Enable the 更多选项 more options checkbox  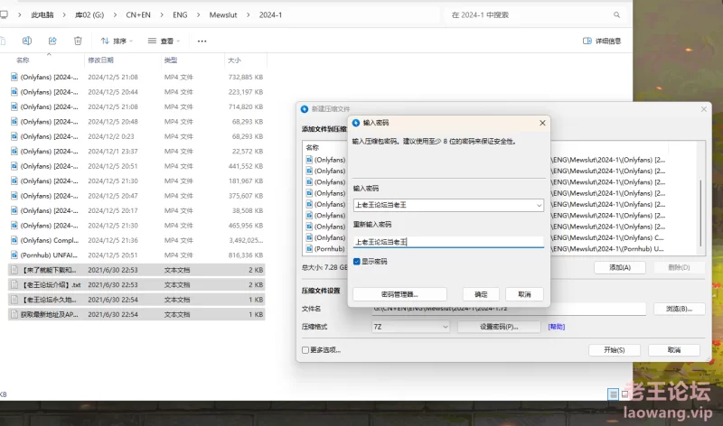coord(305,349)
